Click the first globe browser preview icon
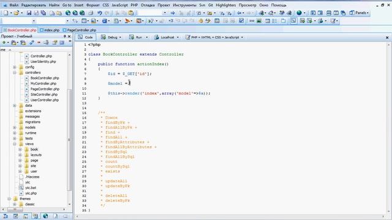This screenshot has width=392, height=220. 68,13
